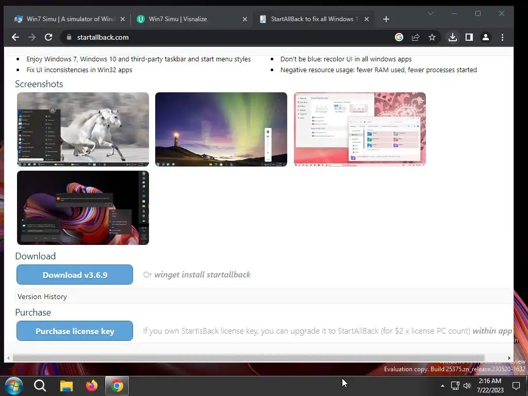Viewport: 528px width, 396px height.
Task: Open the notification center icon
Action: (516, 386)
